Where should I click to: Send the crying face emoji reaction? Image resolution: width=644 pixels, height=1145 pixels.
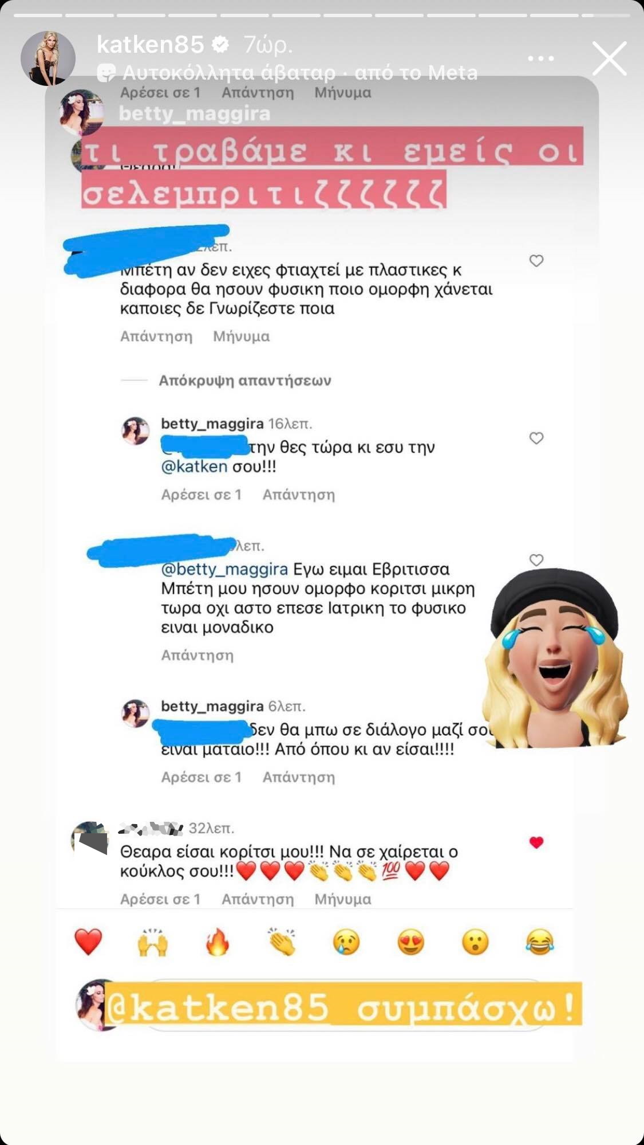coord(346,942)
